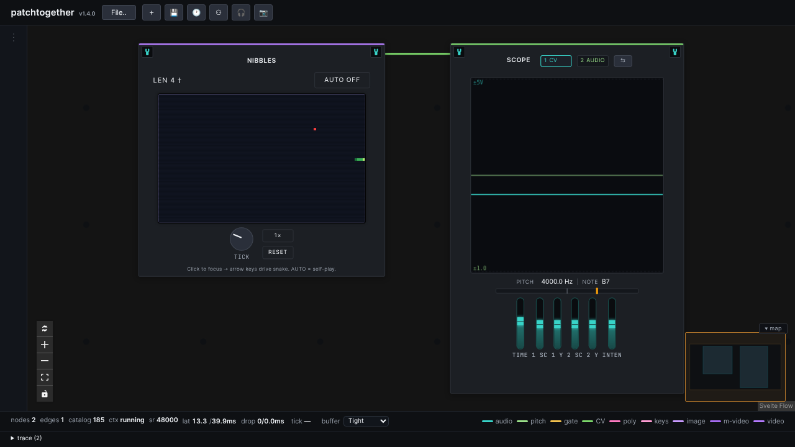Click the RESET button in NIBBLES

click(x=278, y=253)
